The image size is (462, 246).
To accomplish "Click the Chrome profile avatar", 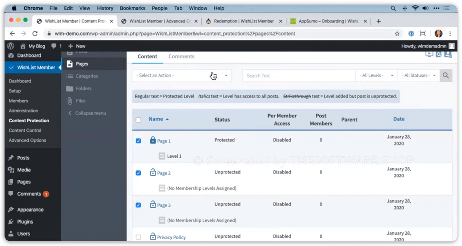I will pos(439,34).
